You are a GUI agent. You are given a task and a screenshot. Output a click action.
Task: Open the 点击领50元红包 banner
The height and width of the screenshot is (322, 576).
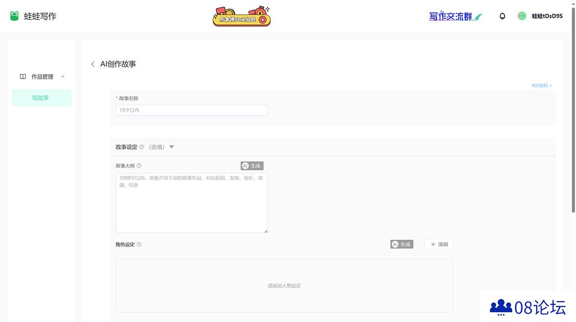[x=242, y=16]
